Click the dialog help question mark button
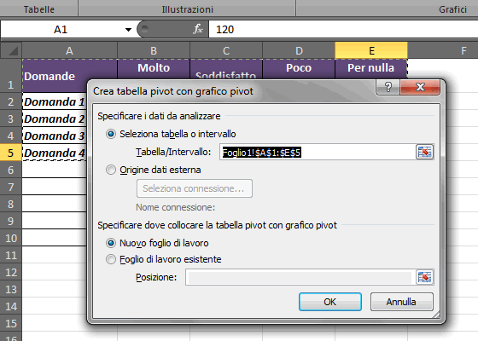 point(388,87)
